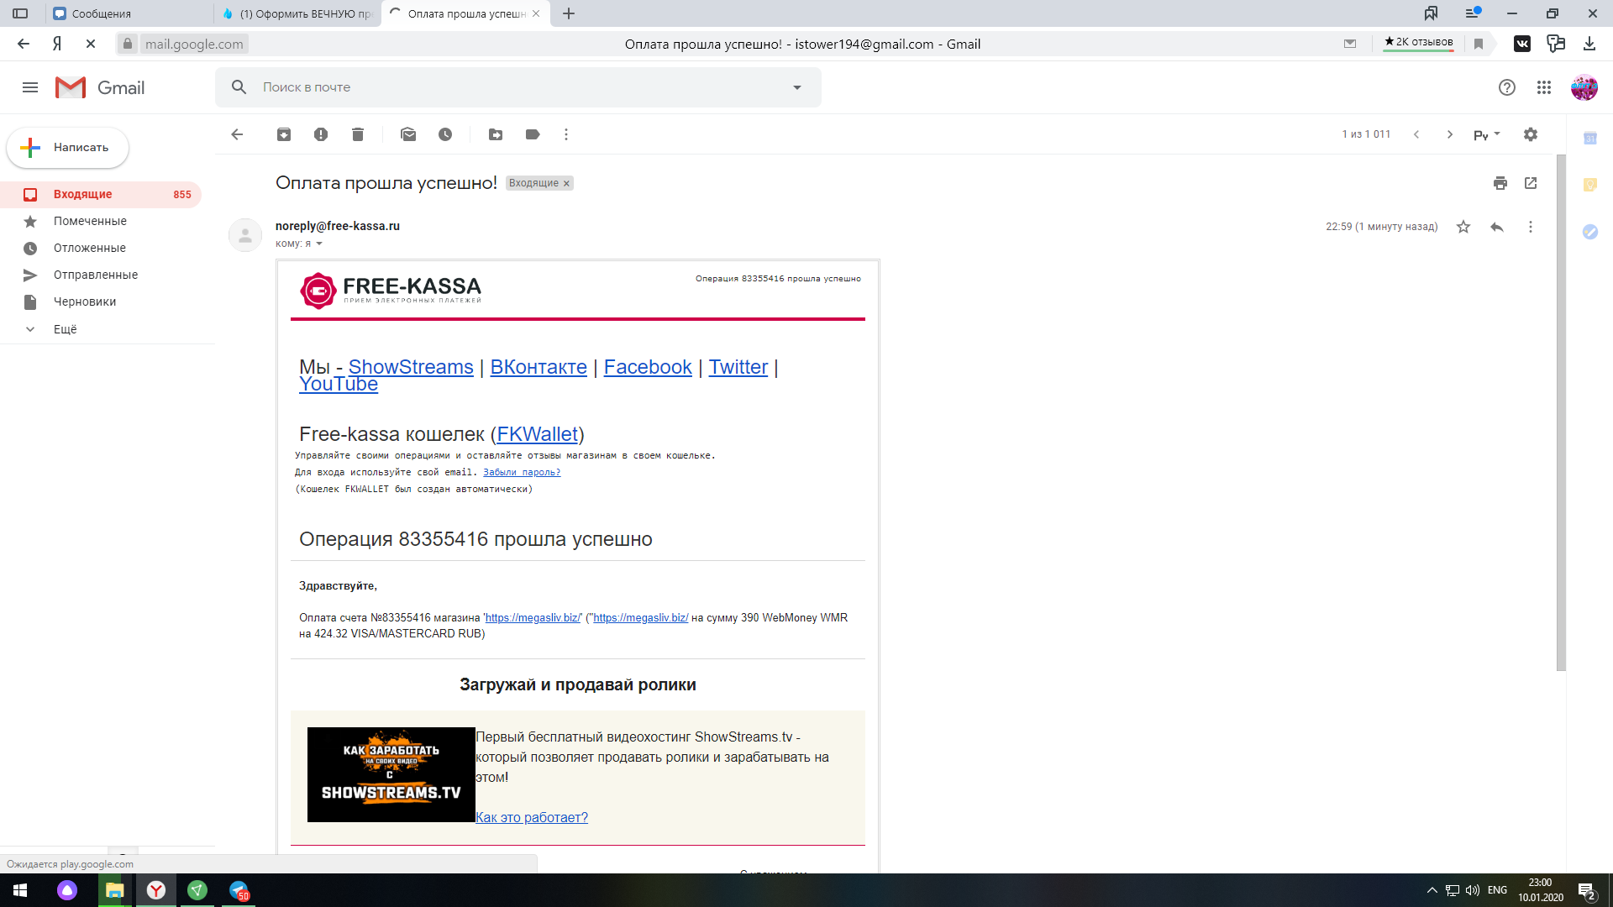Open the ShowStreams link
Viewport: 1613px width, 907px height.
coord(411,367)
